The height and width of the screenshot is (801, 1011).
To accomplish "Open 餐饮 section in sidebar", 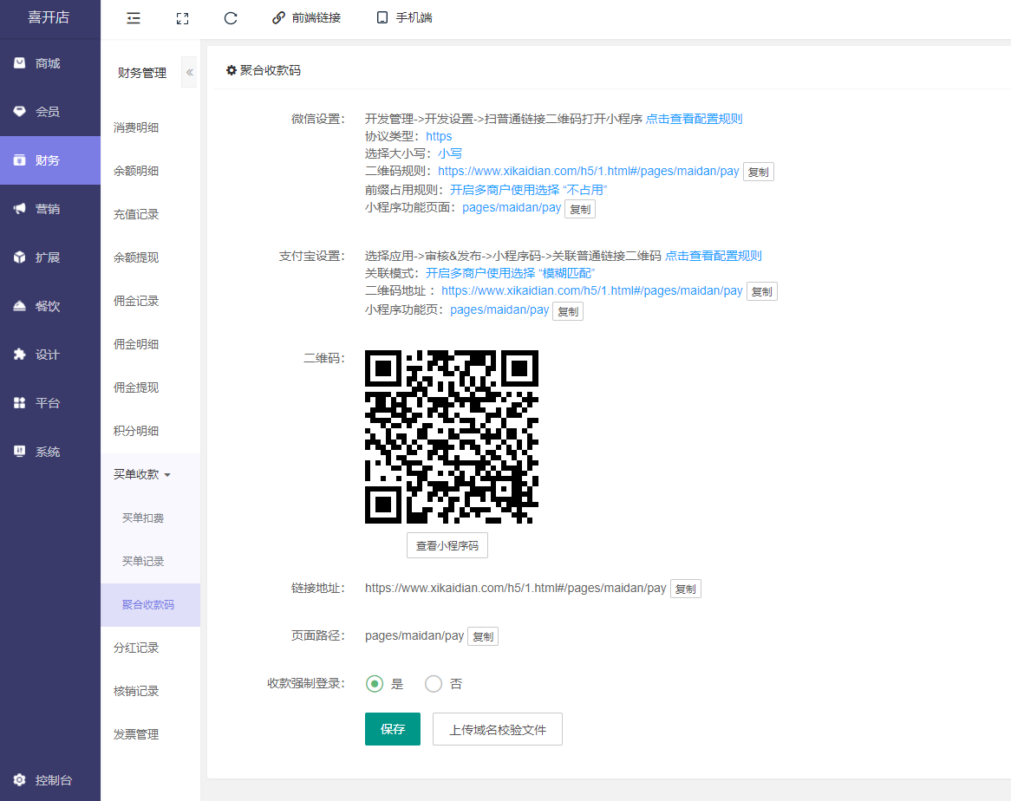I will point(50,306).
